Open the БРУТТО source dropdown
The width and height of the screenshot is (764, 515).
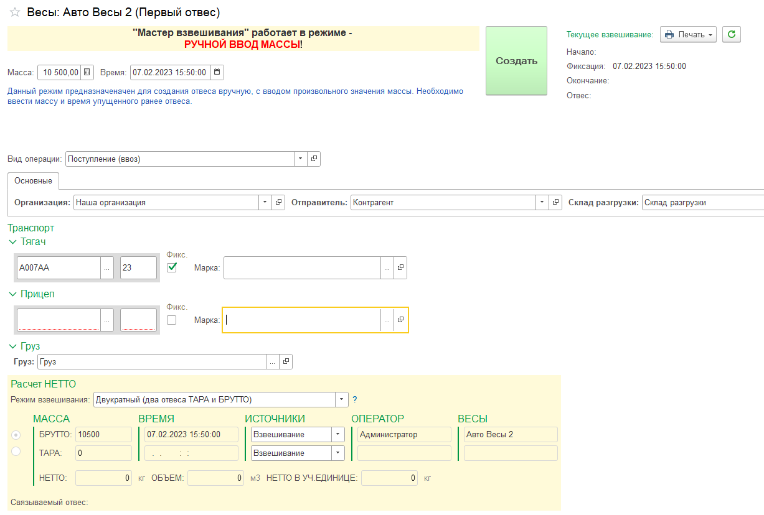pos(337,435)
